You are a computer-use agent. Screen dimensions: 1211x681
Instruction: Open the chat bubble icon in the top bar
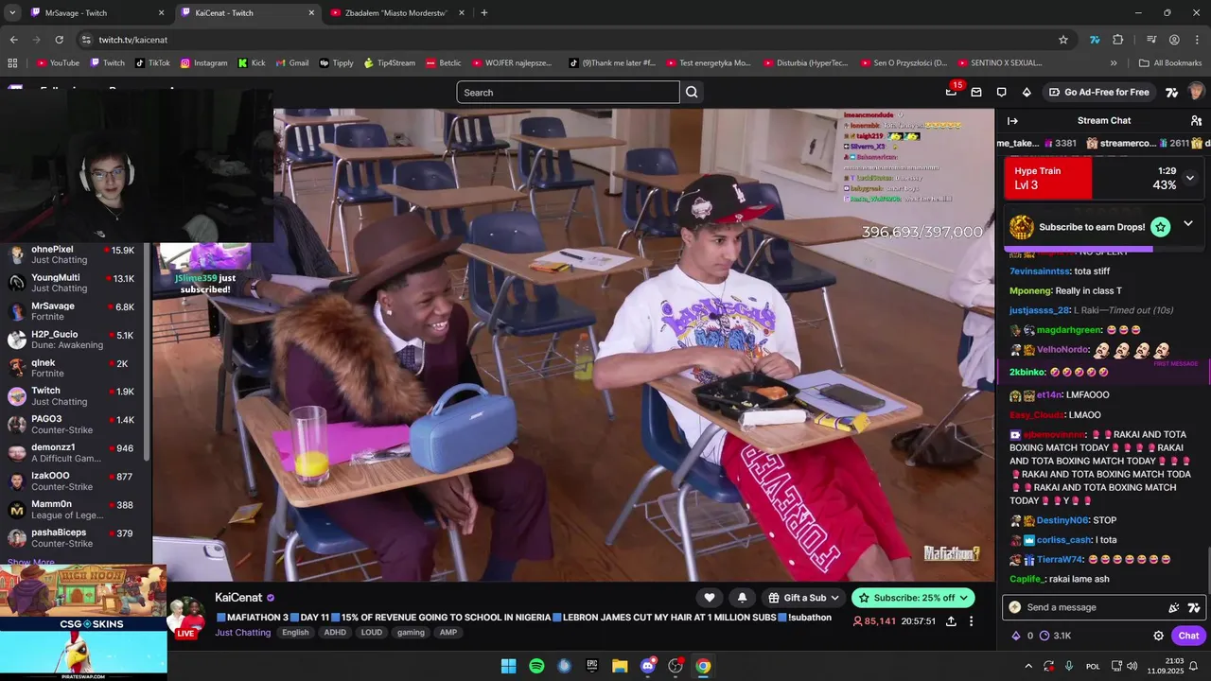click(1001, 92)
